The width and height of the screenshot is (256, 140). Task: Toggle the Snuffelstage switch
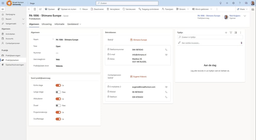tap(58, 119)
